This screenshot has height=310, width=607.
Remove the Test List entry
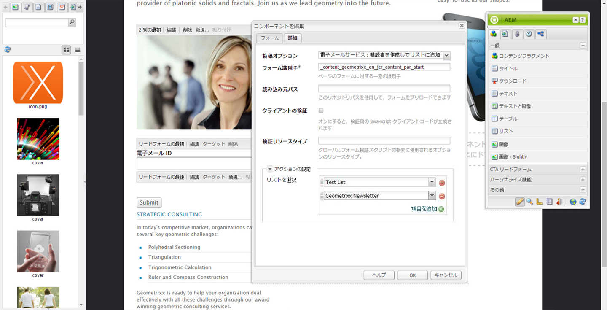click(442, 183)
